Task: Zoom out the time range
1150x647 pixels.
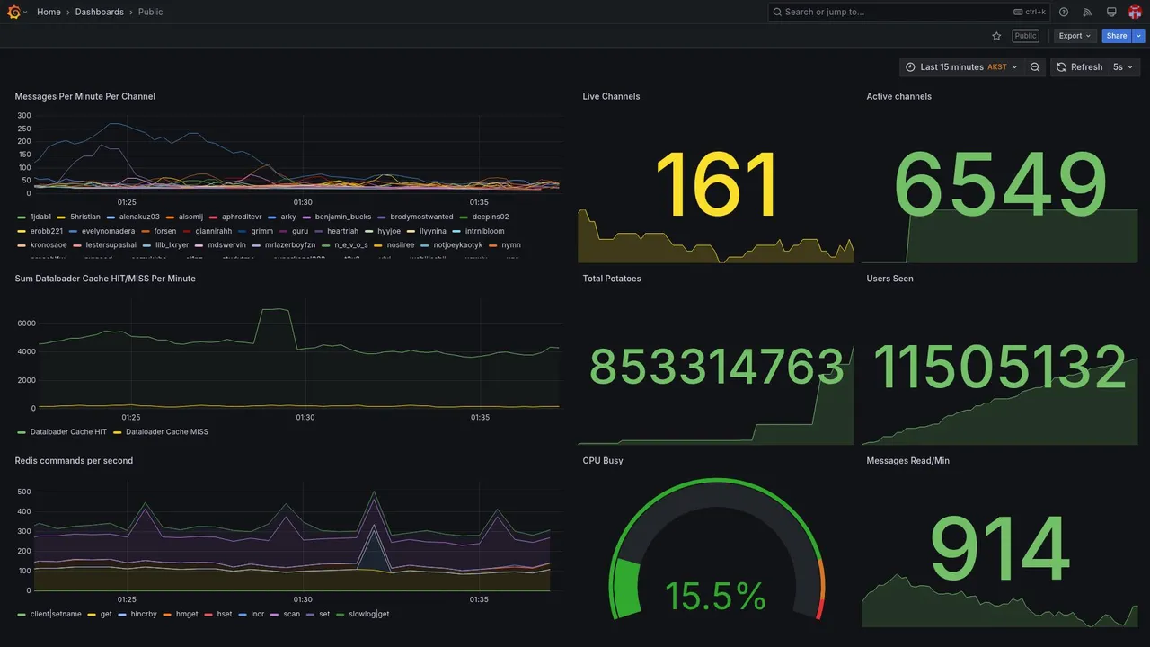Action: (1035, 67)
